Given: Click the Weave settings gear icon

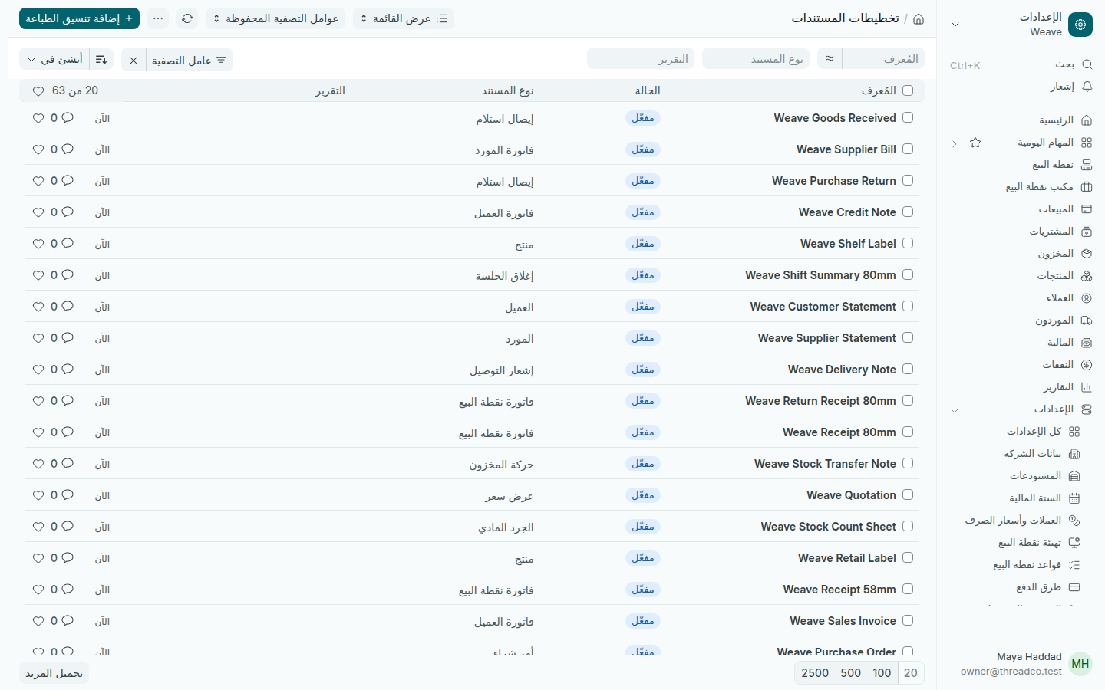Looking at the screenshot, I should pos(1080,25).
